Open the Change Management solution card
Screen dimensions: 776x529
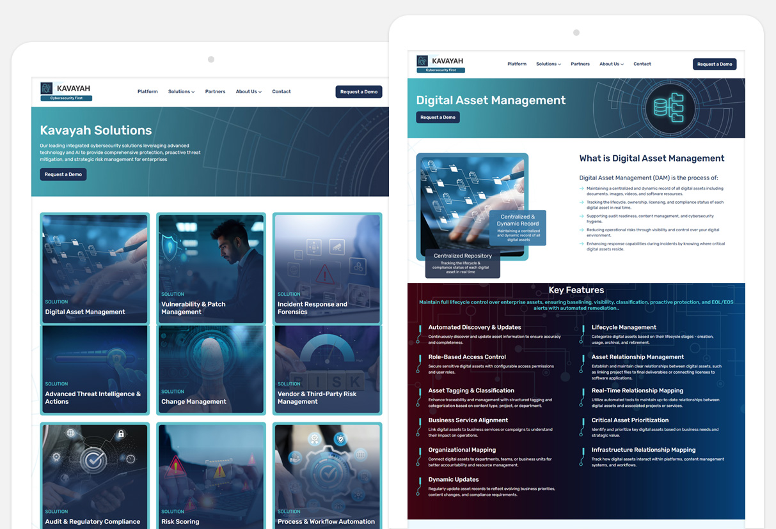tap(211, 369)
